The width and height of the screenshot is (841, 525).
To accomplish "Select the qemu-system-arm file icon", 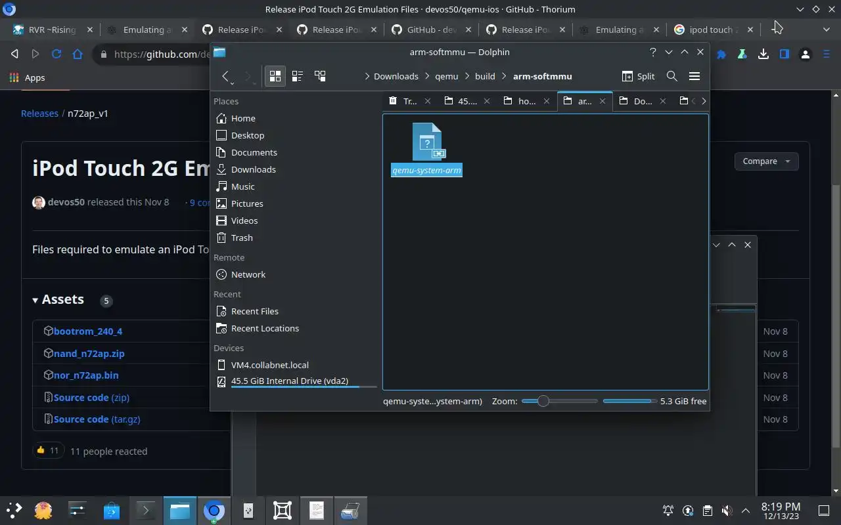I will point(427,142).
